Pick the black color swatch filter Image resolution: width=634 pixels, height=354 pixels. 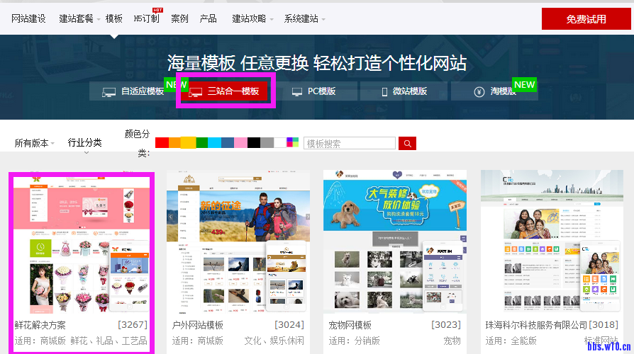(254, 142)
